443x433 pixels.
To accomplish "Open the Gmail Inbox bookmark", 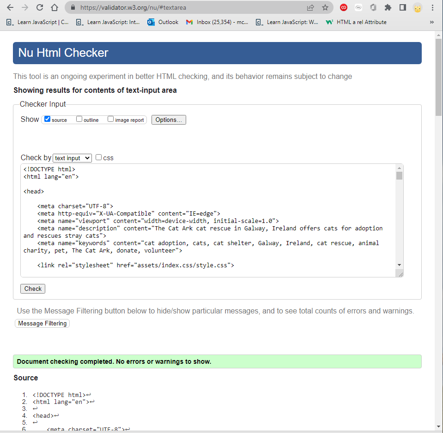I will (217, 22).
